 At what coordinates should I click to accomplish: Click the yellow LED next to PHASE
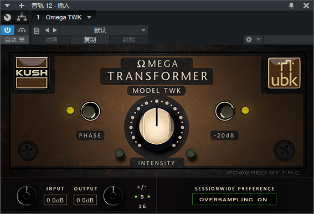(x=70, y=110)
